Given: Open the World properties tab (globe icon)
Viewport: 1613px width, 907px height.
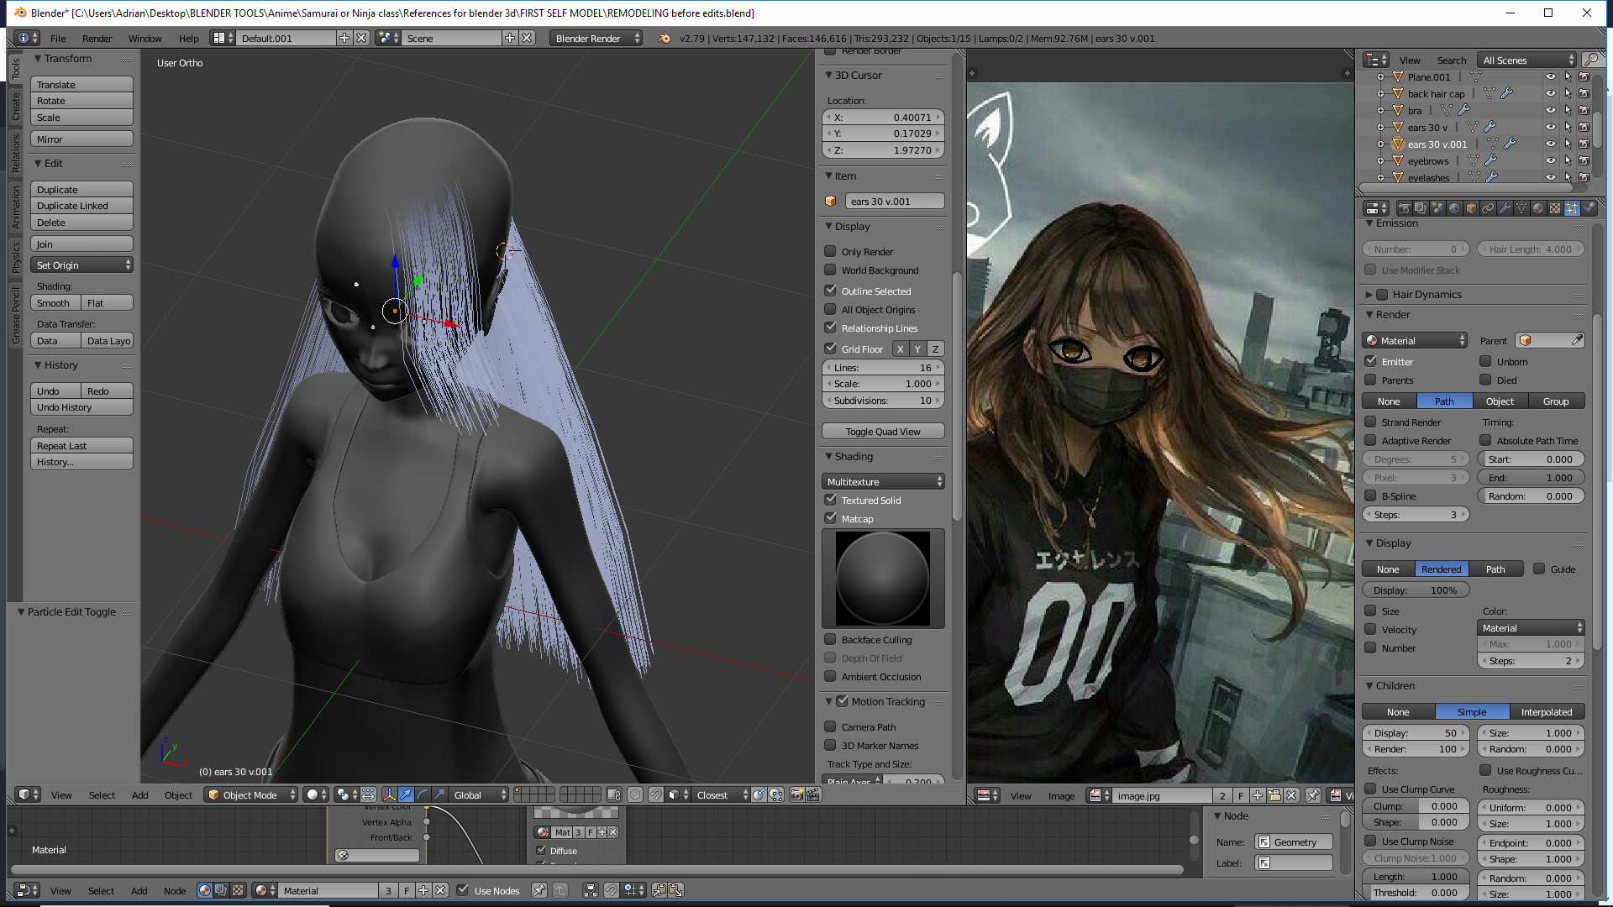Looking at the screenshot, I should [x=1454, y=208].
